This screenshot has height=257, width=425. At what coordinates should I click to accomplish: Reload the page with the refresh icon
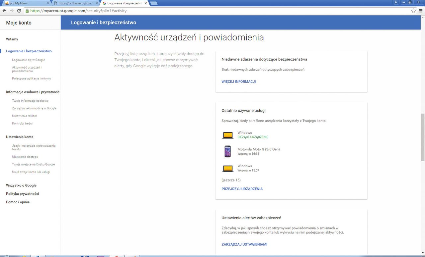point(19,11)
